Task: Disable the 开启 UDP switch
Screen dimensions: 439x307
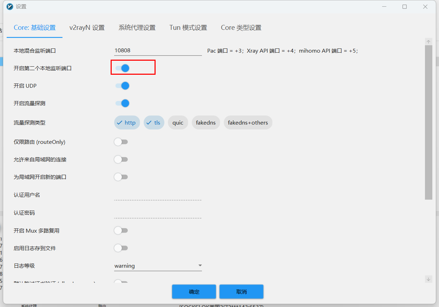Action: [x=122, y=86]
